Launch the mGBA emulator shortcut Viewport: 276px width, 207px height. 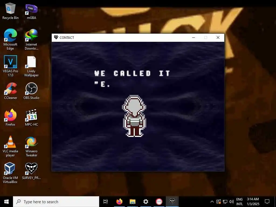(x=32, y=11)
